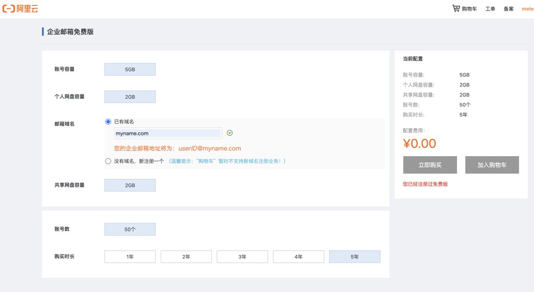Viewport: 534px width, 292px height.
Task: Click the mete account name link
Action: point(527,8)
